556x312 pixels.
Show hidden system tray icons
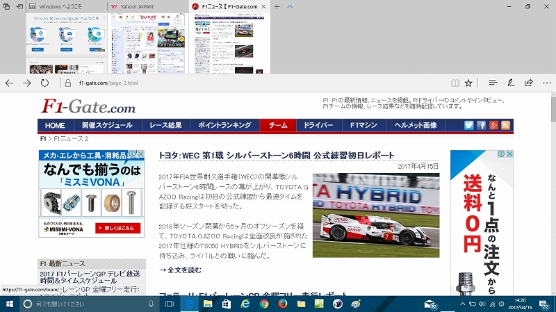pos(462,304)
